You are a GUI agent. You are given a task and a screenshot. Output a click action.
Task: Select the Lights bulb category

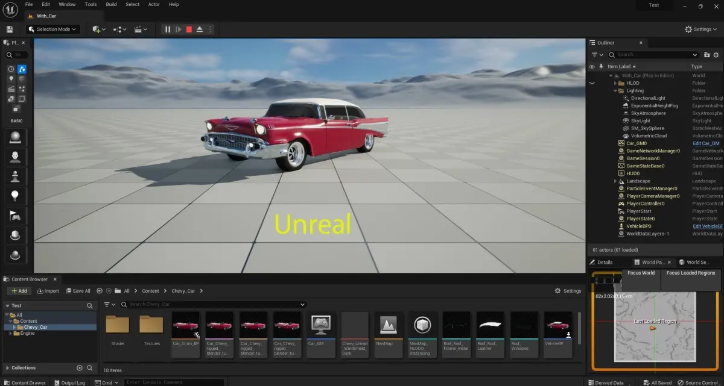11,79
